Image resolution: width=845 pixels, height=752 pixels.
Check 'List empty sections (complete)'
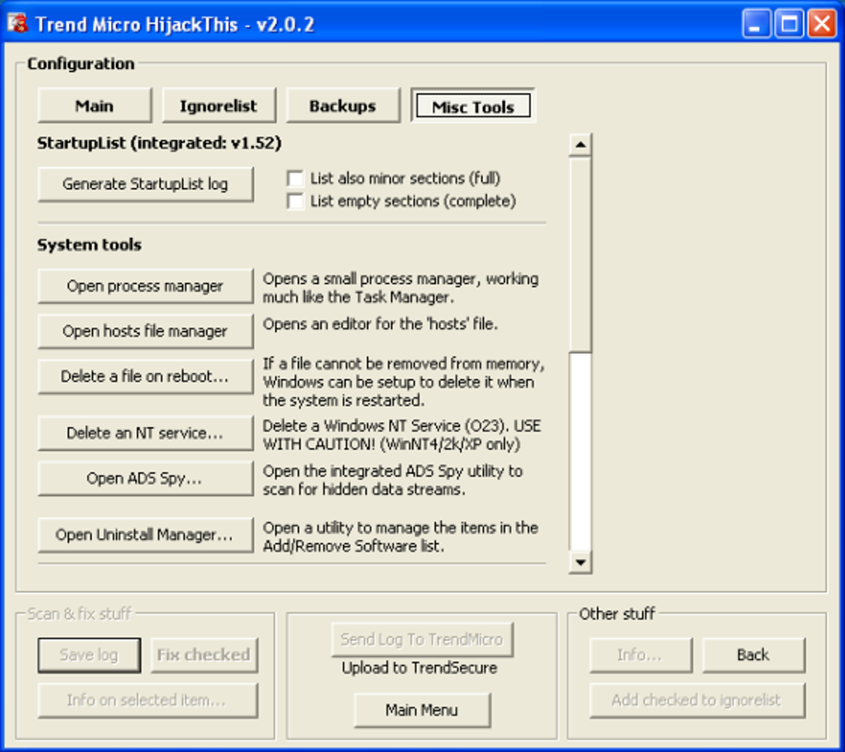[295, 201]
